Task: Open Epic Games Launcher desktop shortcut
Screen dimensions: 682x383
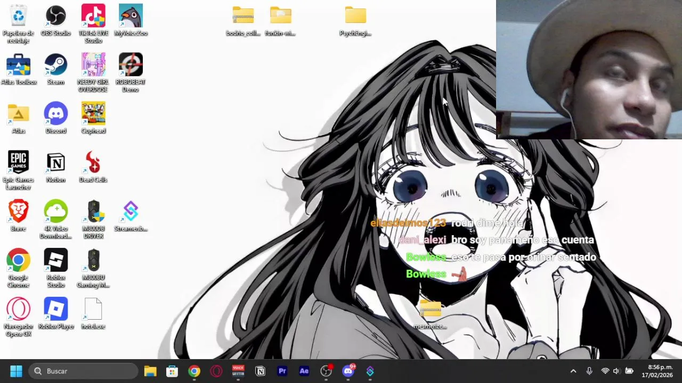Action: click(18, 171)
